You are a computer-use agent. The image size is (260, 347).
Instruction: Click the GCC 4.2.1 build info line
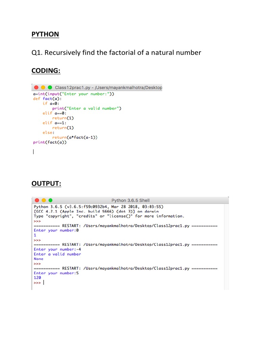pos(96,211)
